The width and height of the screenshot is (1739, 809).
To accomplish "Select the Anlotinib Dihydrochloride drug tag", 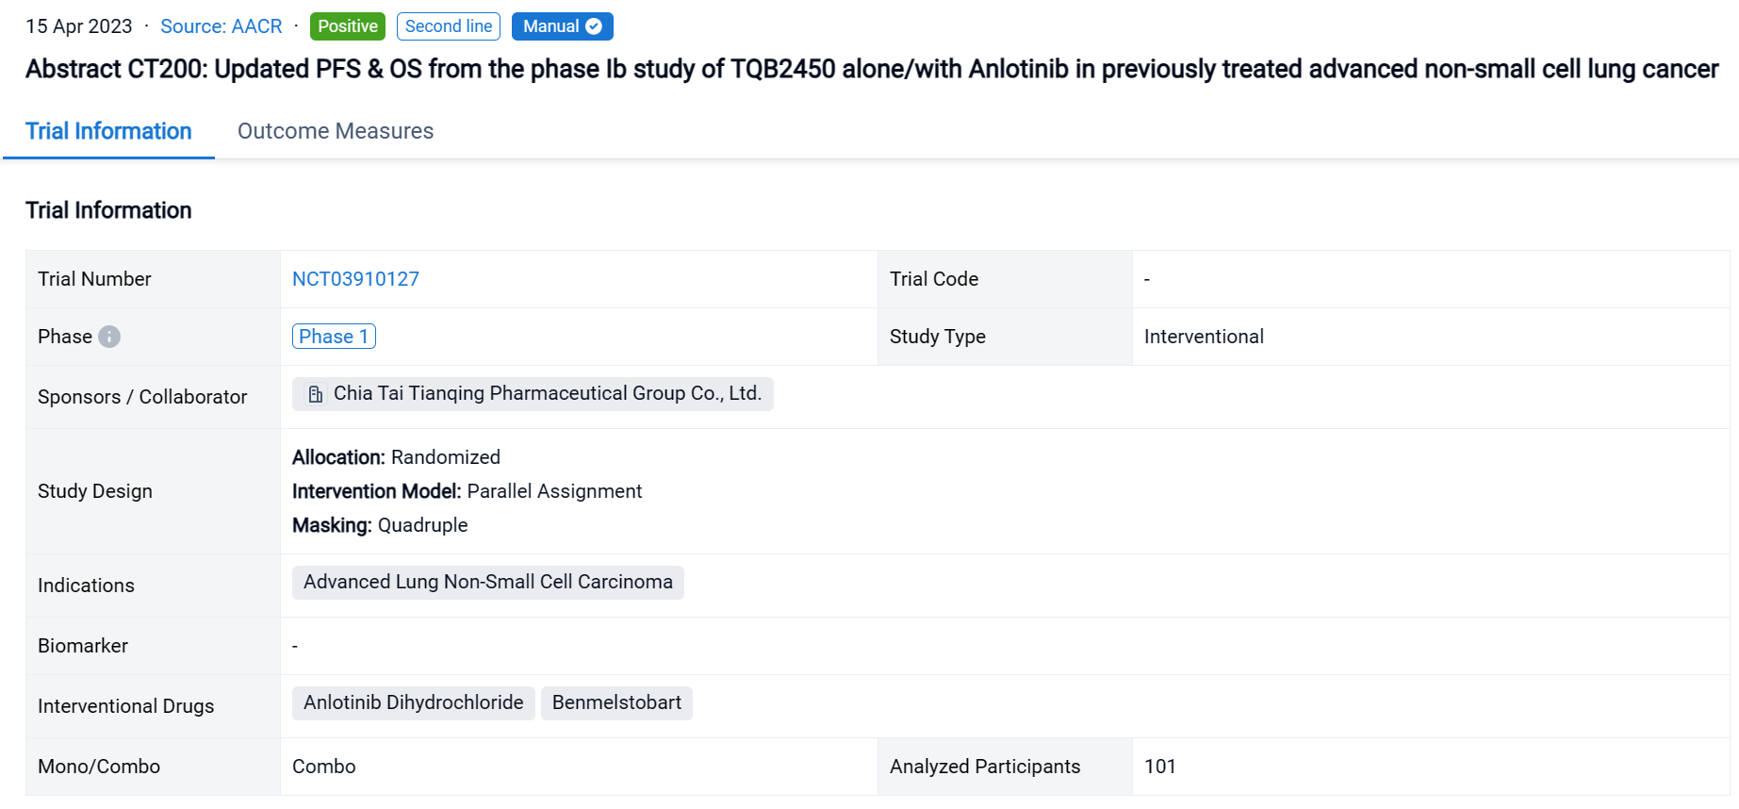I will click(413, 703).
